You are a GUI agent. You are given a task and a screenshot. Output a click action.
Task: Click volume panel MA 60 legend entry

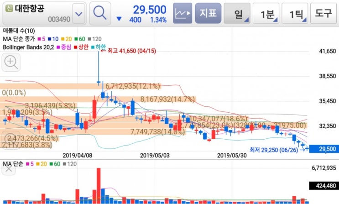click(55, 164)
